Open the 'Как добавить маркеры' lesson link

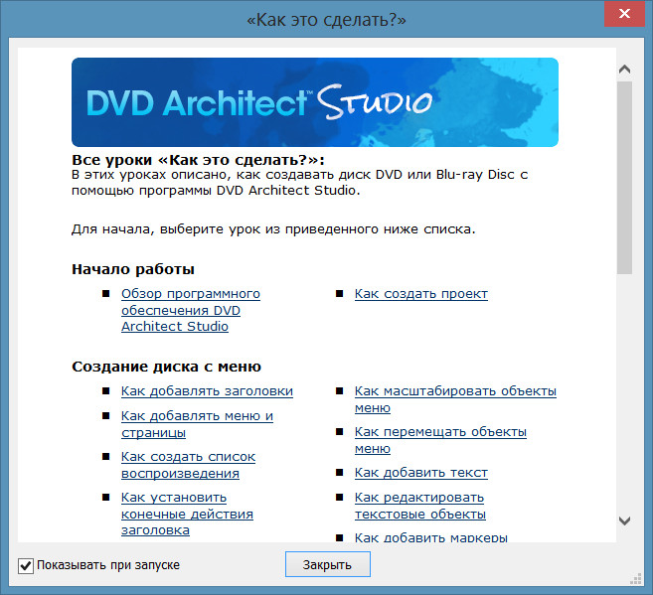point(431,537)
